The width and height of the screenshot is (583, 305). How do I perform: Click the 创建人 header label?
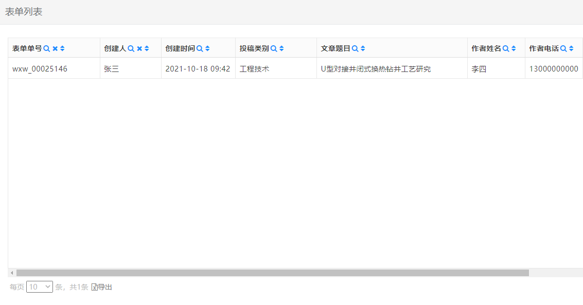tap(115, 48)
